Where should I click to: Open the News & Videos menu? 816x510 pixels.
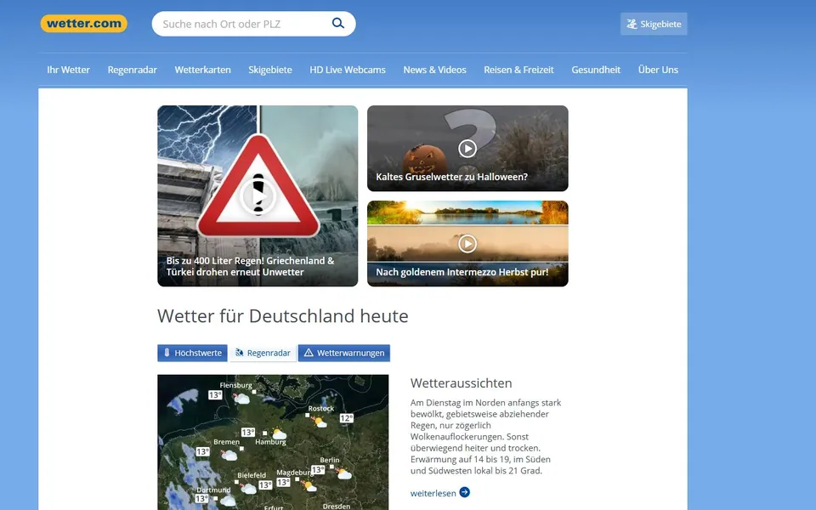click(434, 70)
